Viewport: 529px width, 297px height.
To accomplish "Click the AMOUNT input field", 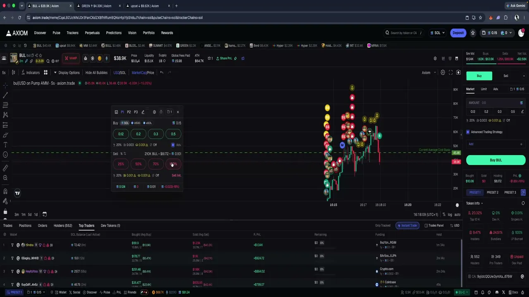I will pyautogui.click(x=496, y=103).
